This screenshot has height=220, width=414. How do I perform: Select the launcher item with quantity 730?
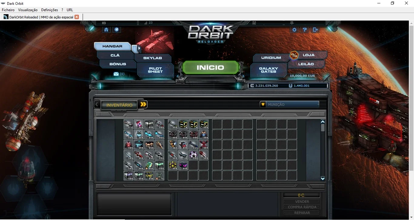pyautogui.click(x=183, y=155)
